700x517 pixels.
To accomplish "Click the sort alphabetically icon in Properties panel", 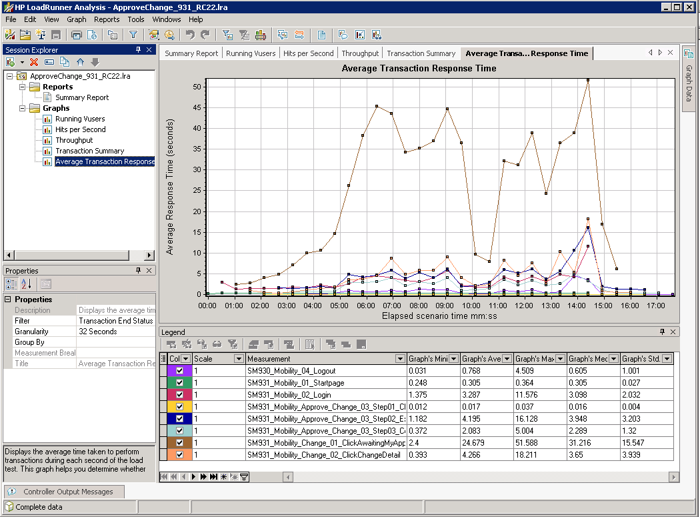I will click(x=26, y=284).
